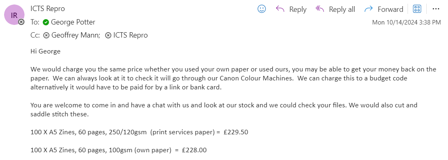Image resolution: width=448 pixels, height=160 pixels.
Task: Click George Potter's green presence indicator
Action: coord(46,22)
